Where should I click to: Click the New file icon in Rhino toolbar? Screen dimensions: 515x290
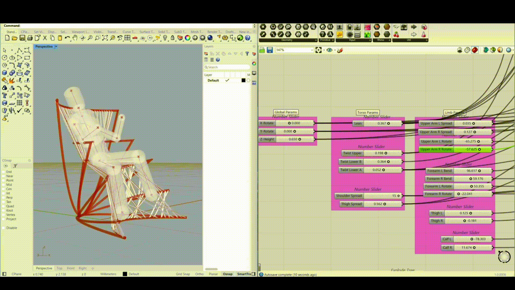point(7,38)
